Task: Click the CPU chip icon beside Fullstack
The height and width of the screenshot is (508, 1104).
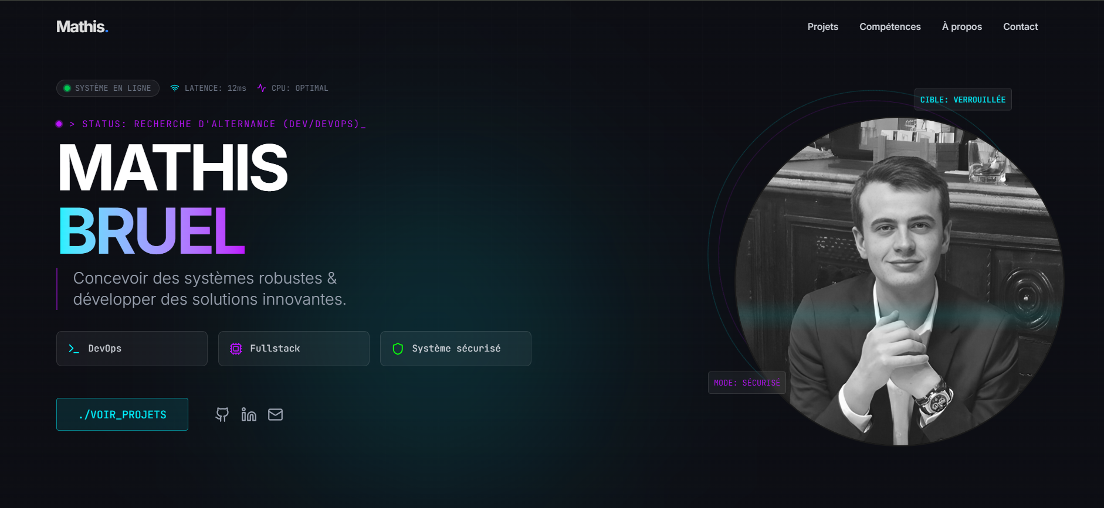Action: coord(236,349)
